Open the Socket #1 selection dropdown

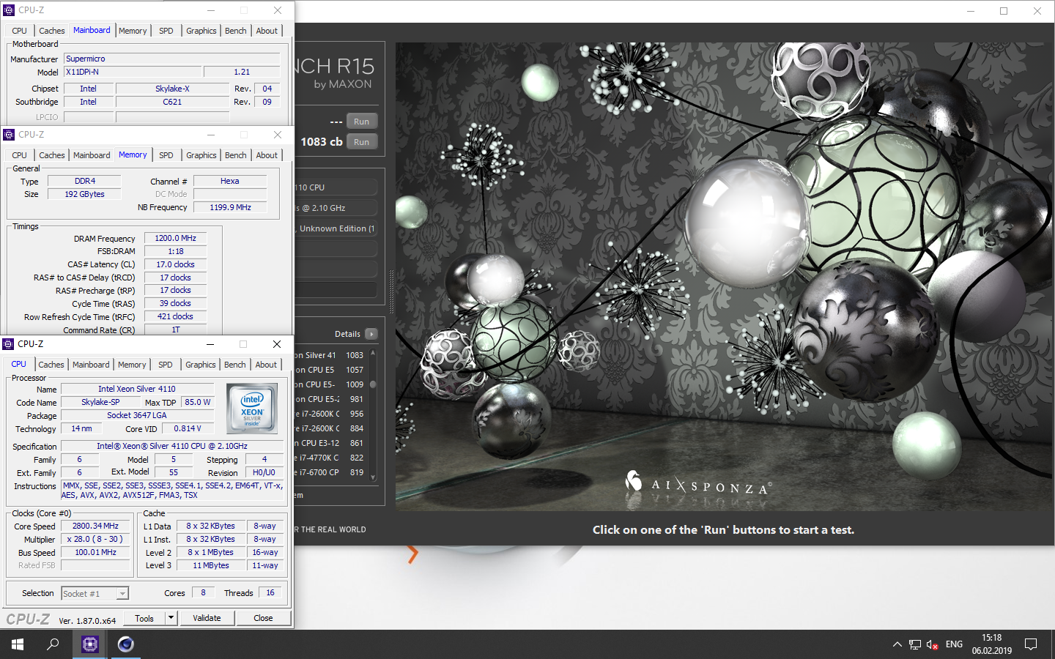[x=95, y=593]
